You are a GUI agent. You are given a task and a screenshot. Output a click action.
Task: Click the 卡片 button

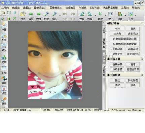(117, 29)
